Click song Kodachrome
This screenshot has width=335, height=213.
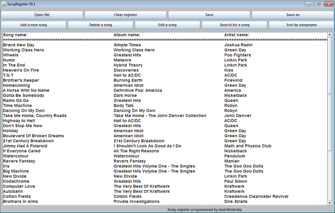point(16,181)
